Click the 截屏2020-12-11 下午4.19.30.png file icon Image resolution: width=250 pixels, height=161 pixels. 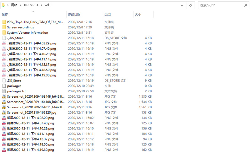4,150
